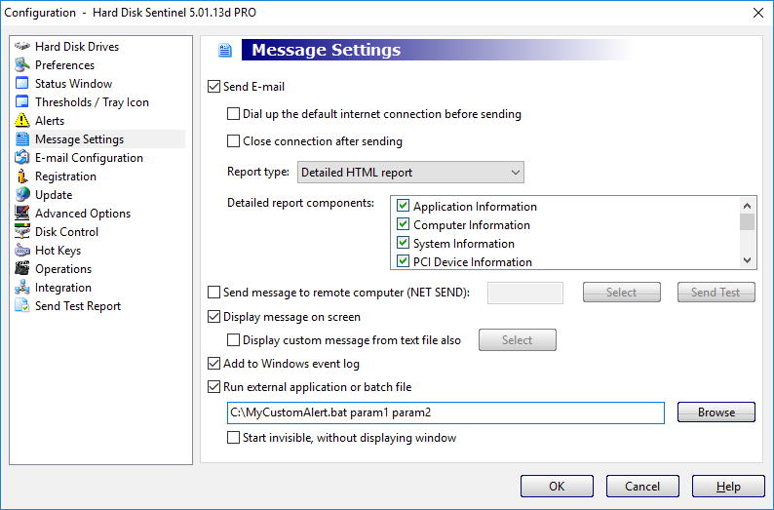This screenshot has width=774, height=510.
Task: Confirm settings with OK button
Action: (x=557, y=487)
